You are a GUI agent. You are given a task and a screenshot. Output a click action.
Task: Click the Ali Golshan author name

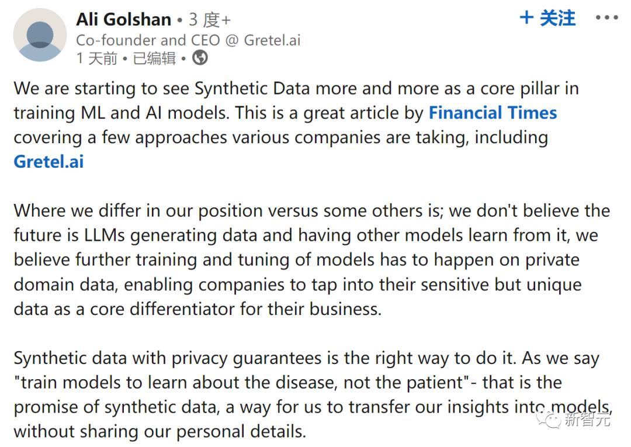[x=123, y=19]
